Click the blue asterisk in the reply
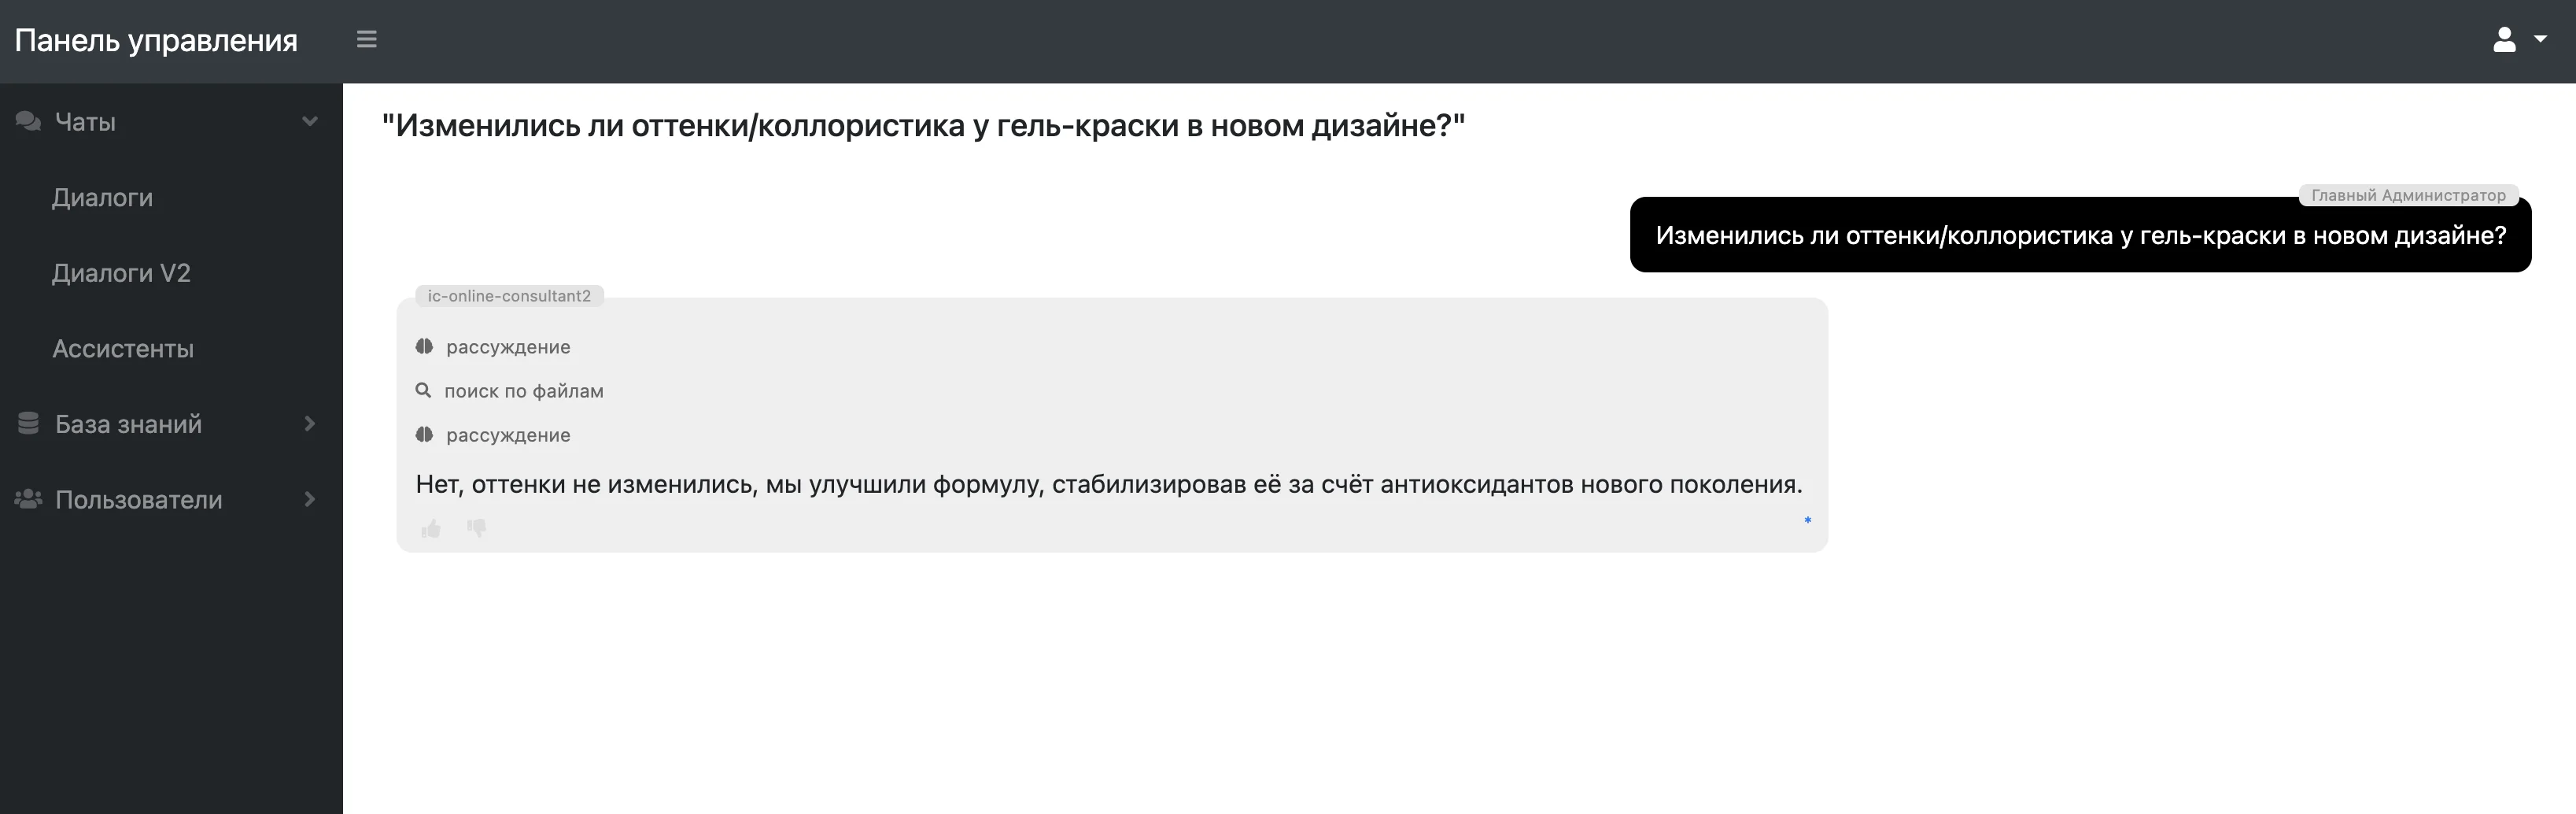 [1808, 520]
